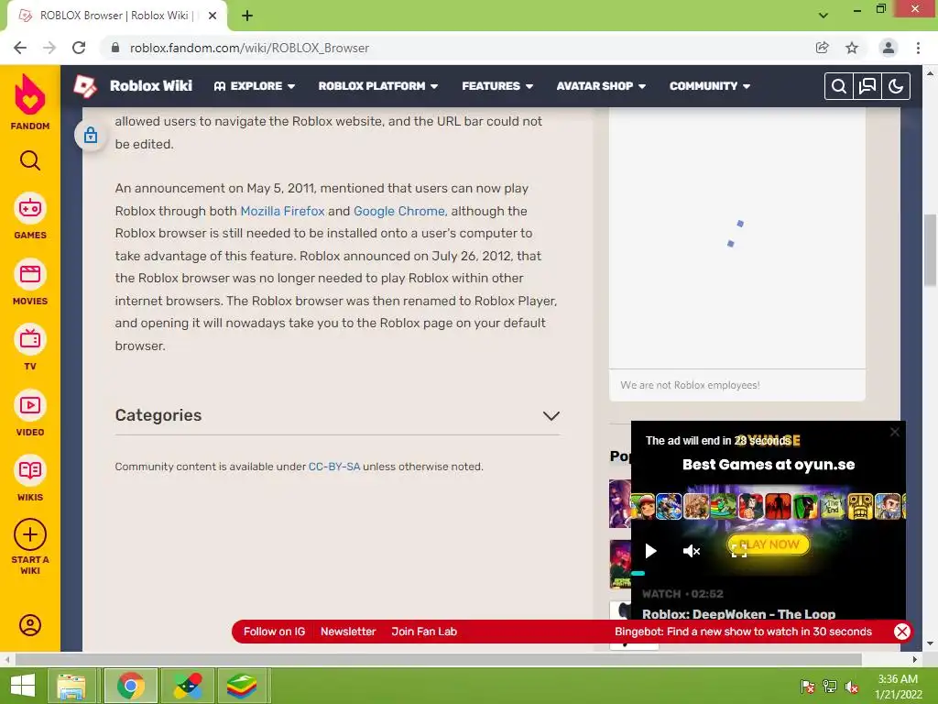The image size is (938, 704).
Task: Expand the Roblox Platform dropdown menu
Action: [x=378, y=86]
